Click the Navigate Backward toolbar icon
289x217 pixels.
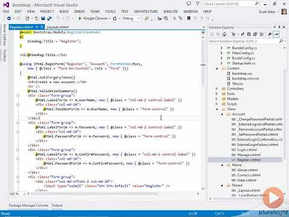click(9, 19)
